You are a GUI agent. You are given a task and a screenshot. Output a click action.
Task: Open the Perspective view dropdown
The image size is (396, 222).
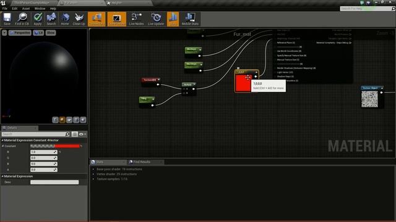(20, 33)
